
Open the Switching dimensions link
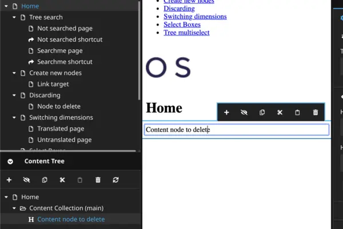pos(195,16)
